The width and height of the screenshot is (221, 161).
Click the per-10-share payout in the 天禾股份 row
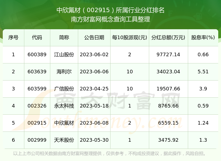pyautogui.click(x=130, y=140)
